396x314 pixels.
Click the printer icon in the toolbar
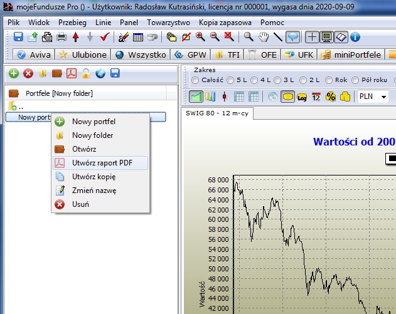(x=63, y=37)
